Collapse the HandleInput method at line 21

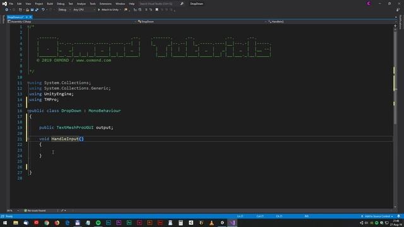click(28, 139)
